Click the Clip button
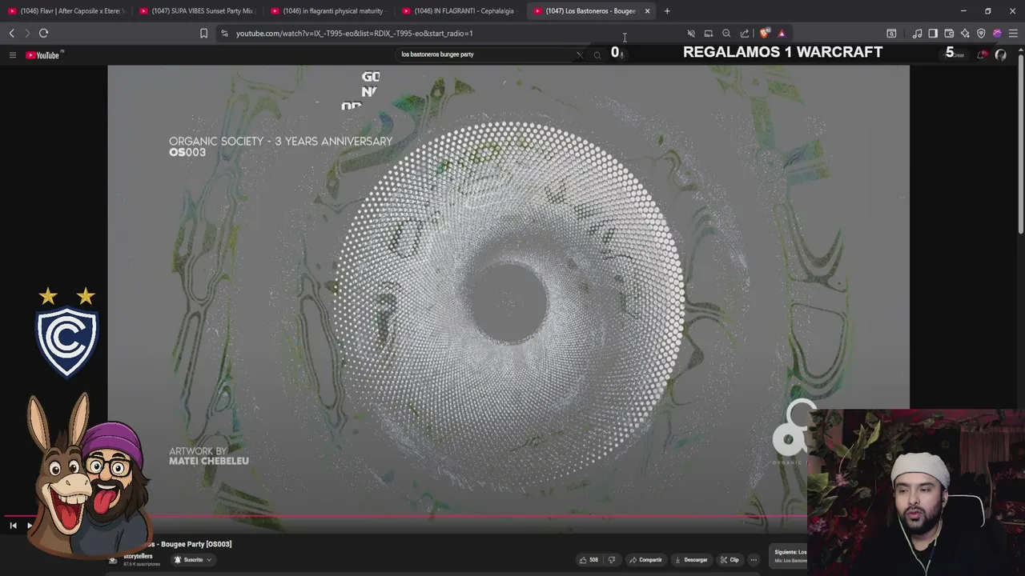The width and height of the screenshot is (1025, 576). click(x=730, y=560)
